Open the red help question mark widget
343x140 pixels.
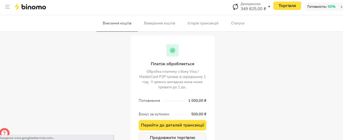point(4,133)
